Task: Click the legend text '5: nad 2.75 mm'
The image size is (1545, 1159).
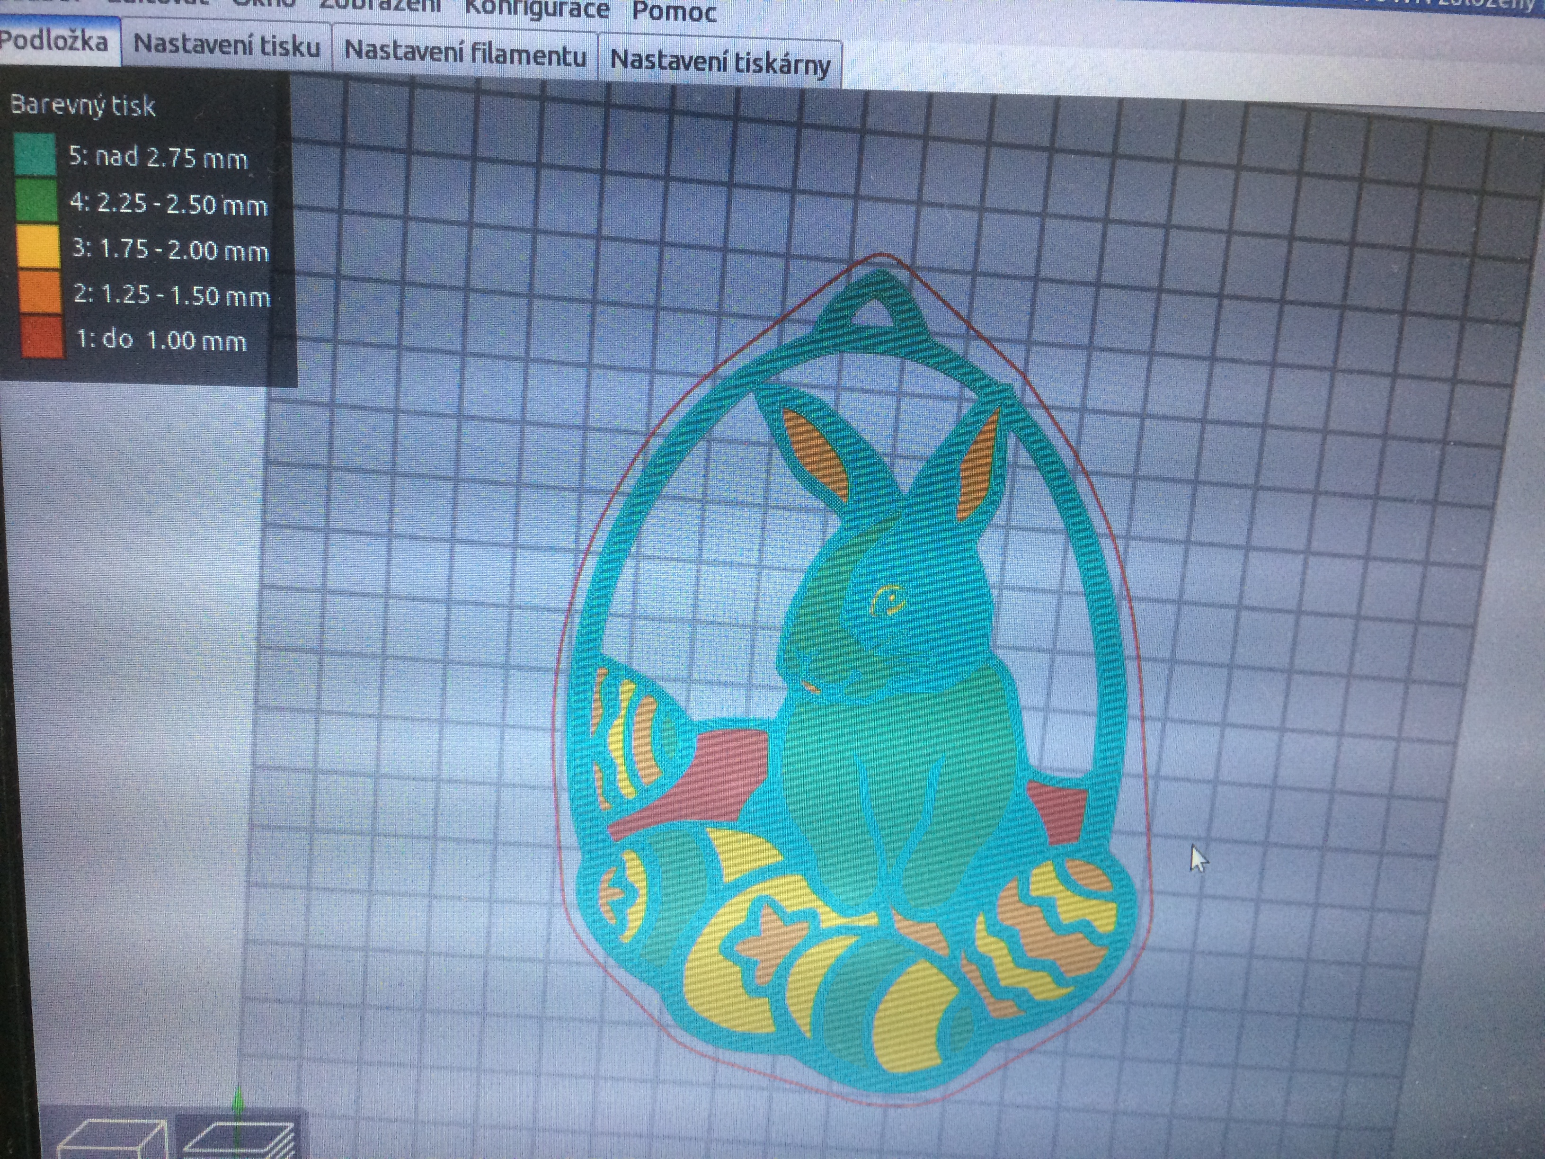Action: (x=158, y=157)
